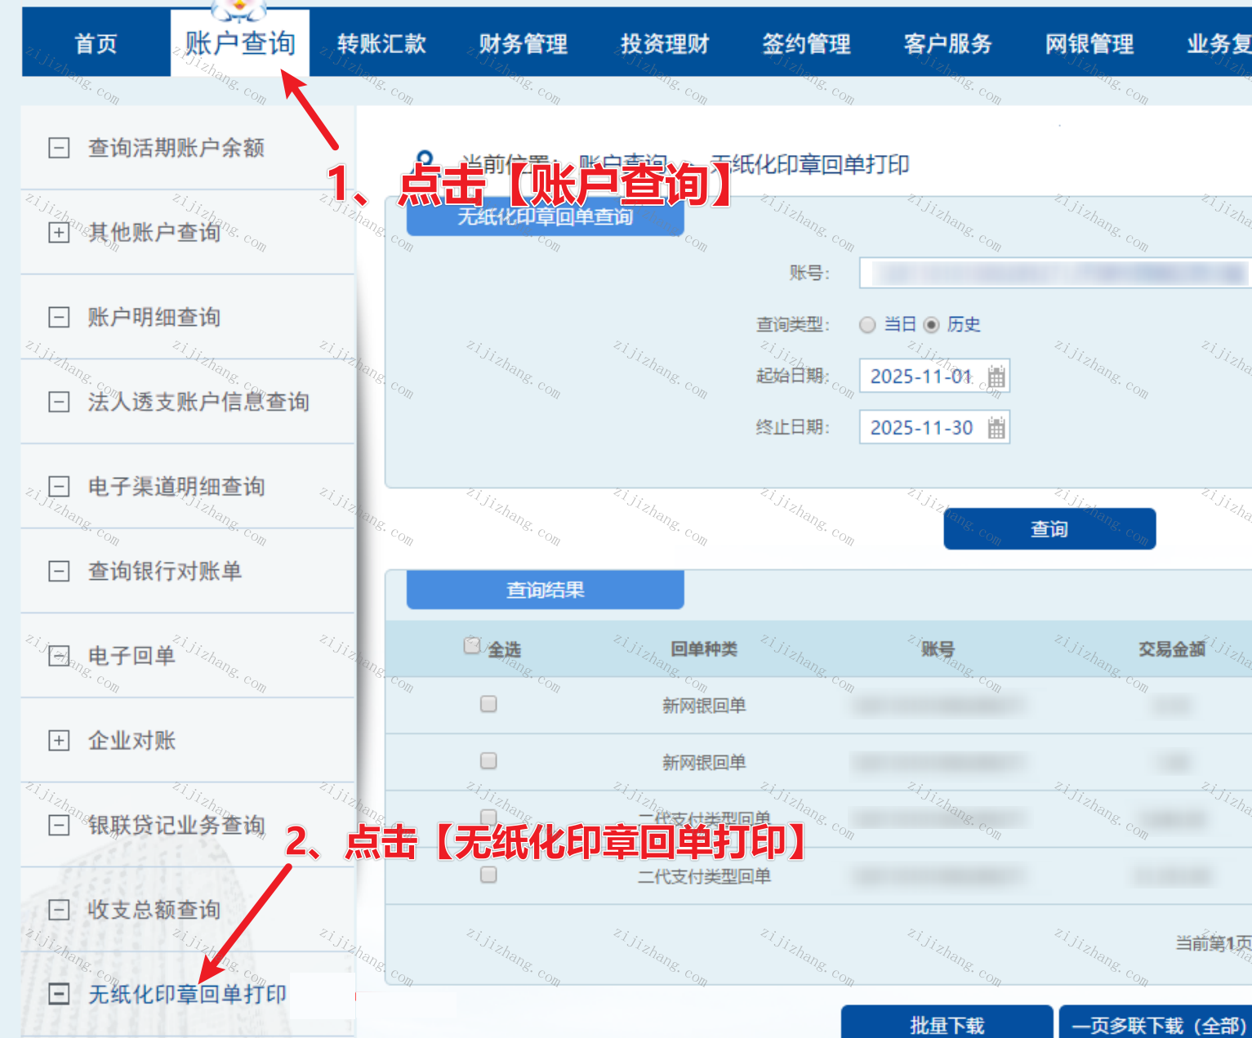Select the 历史 query type radio
Image resolution: width=1252 pixels, height=1038 pixels.
(x=931, y=325)
